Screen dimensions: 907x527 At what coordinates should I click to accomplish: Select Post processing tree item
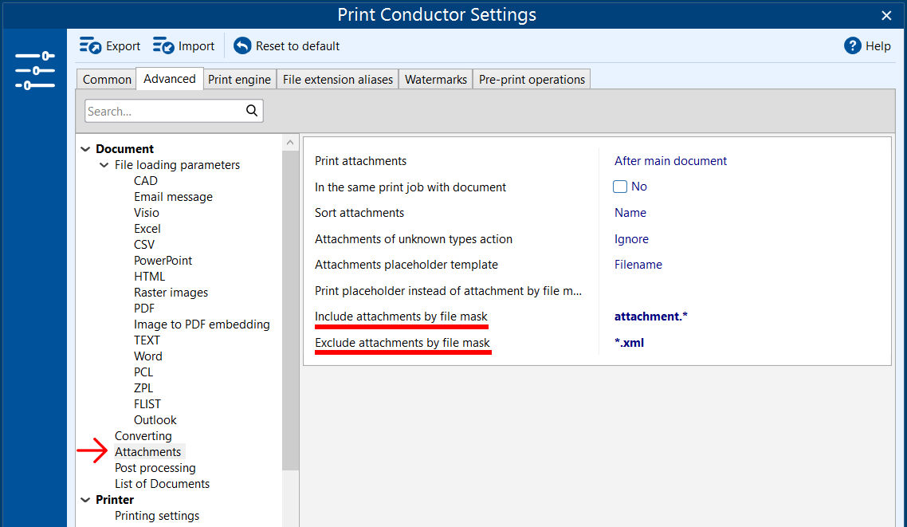pyautogui.click(x=155, y=468)
